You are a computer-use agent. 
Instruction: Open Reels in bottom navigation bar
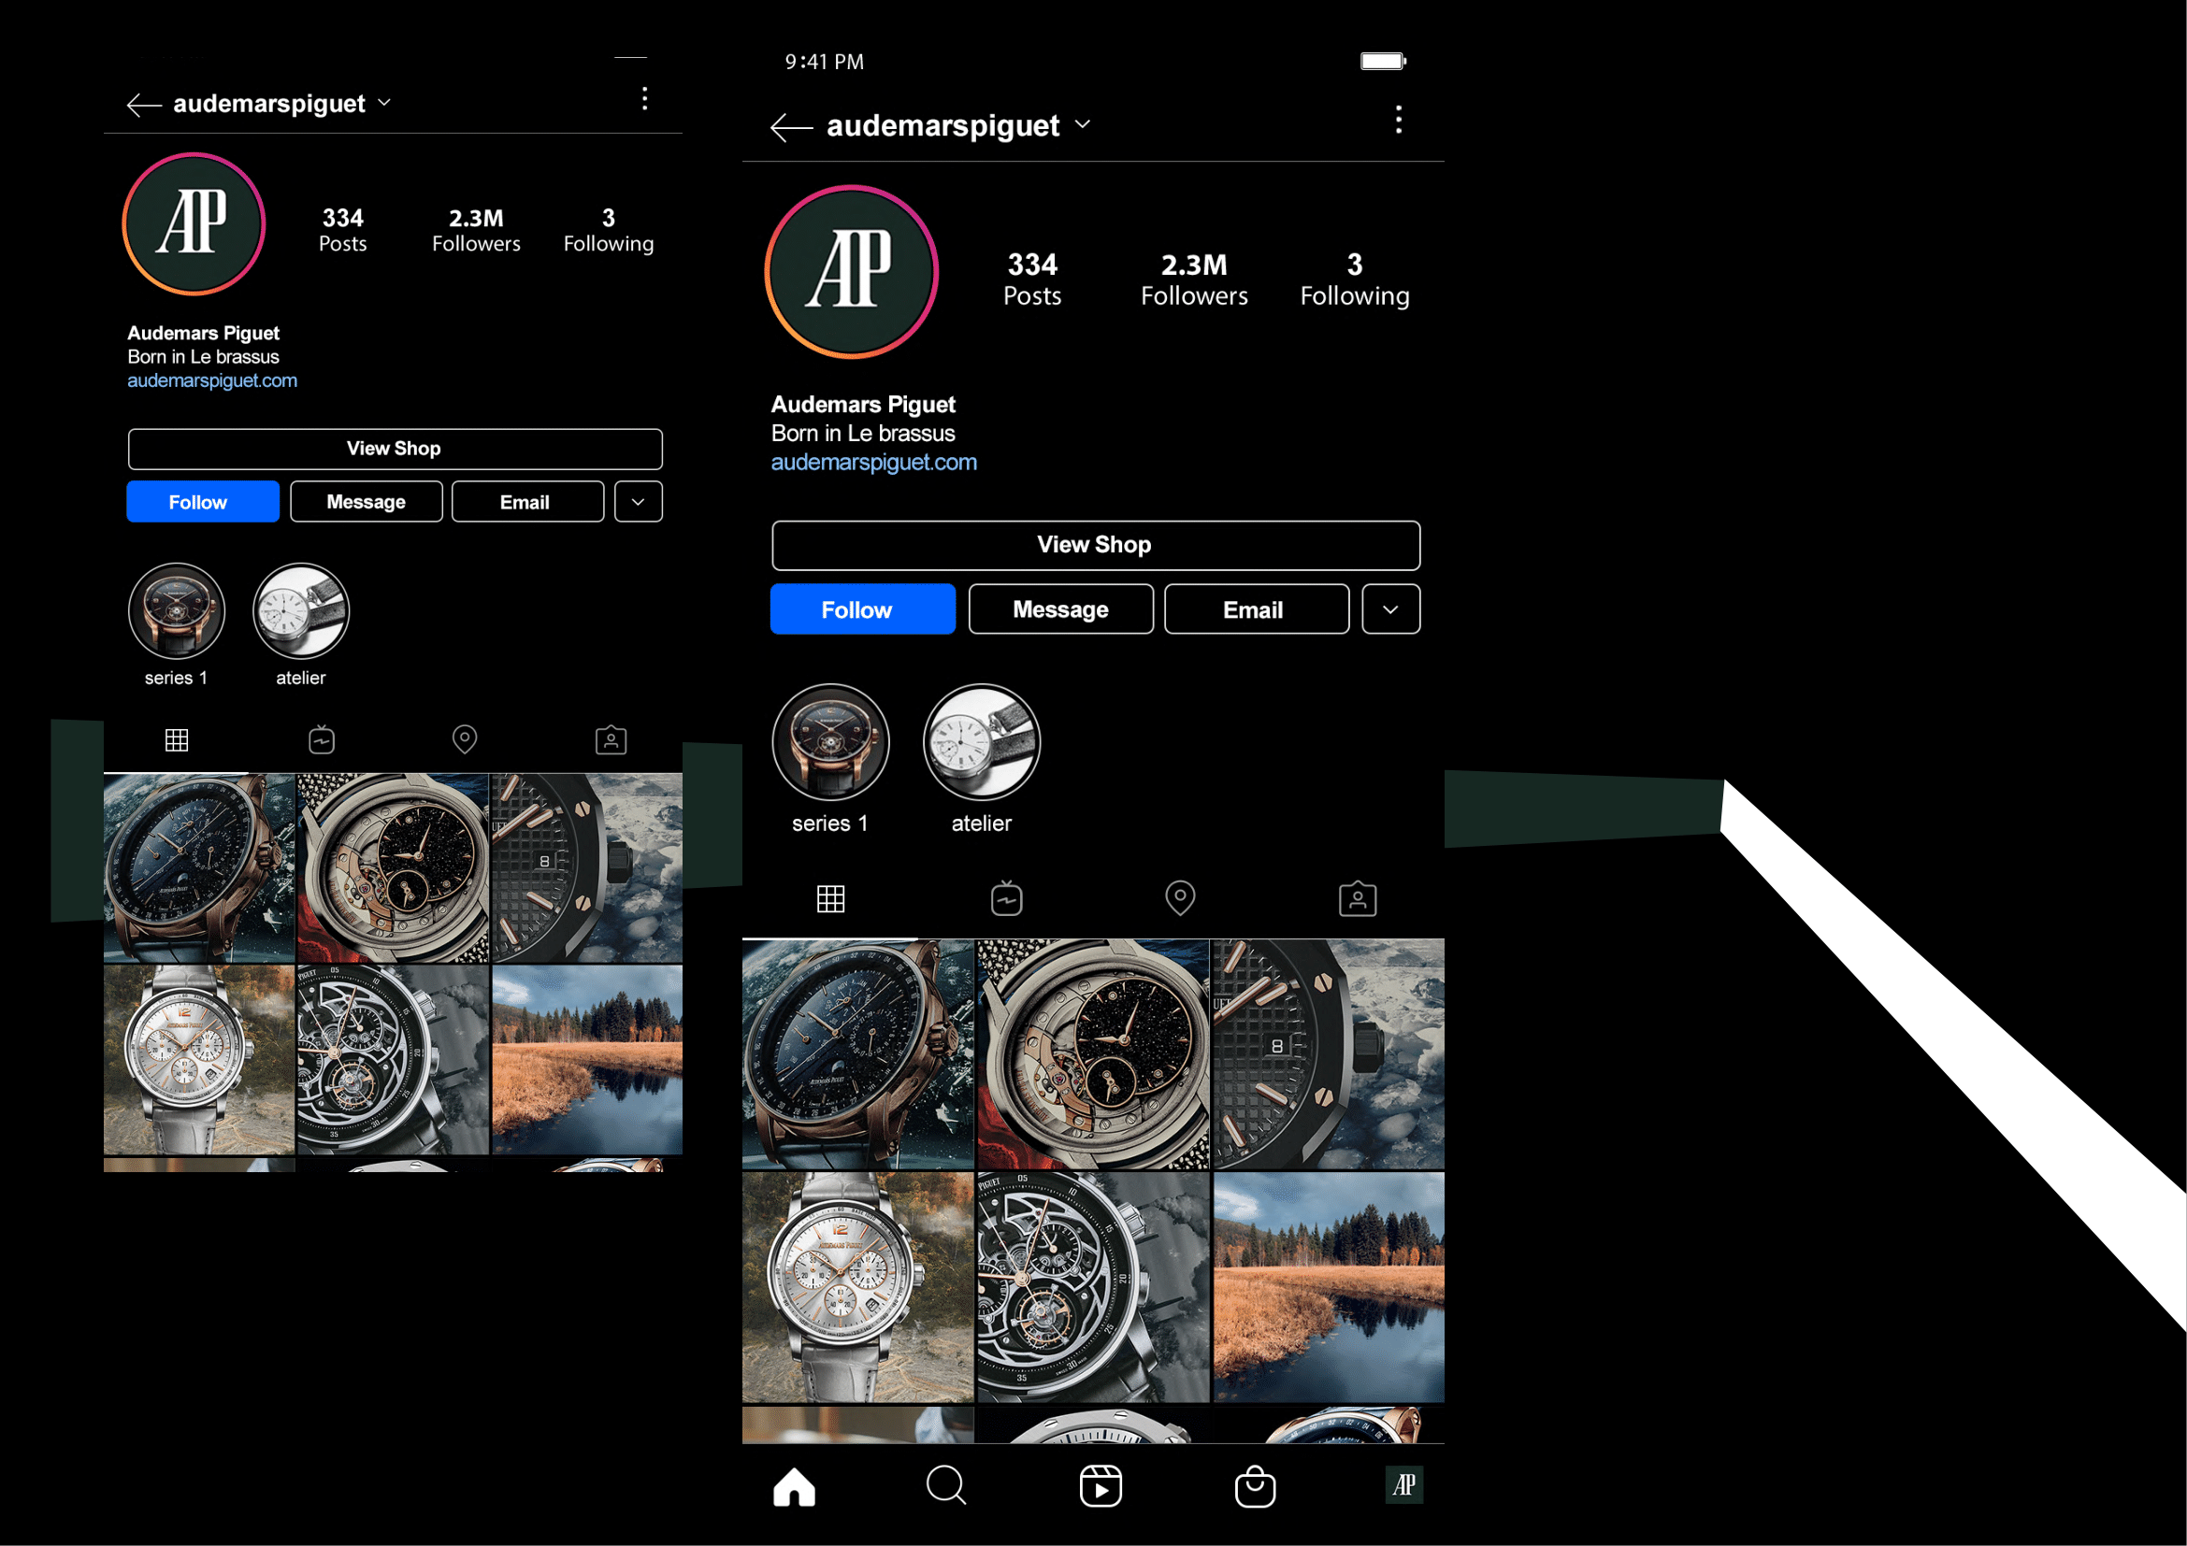coord(1101,1486)
